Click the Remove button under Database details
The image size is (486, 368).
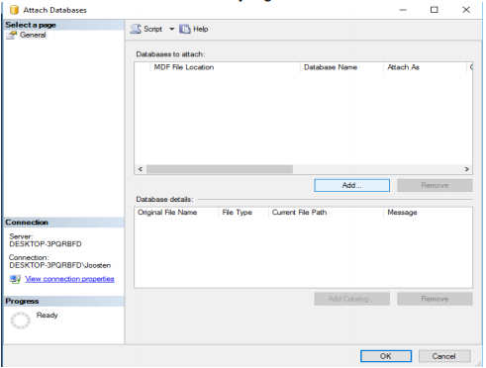435,299
